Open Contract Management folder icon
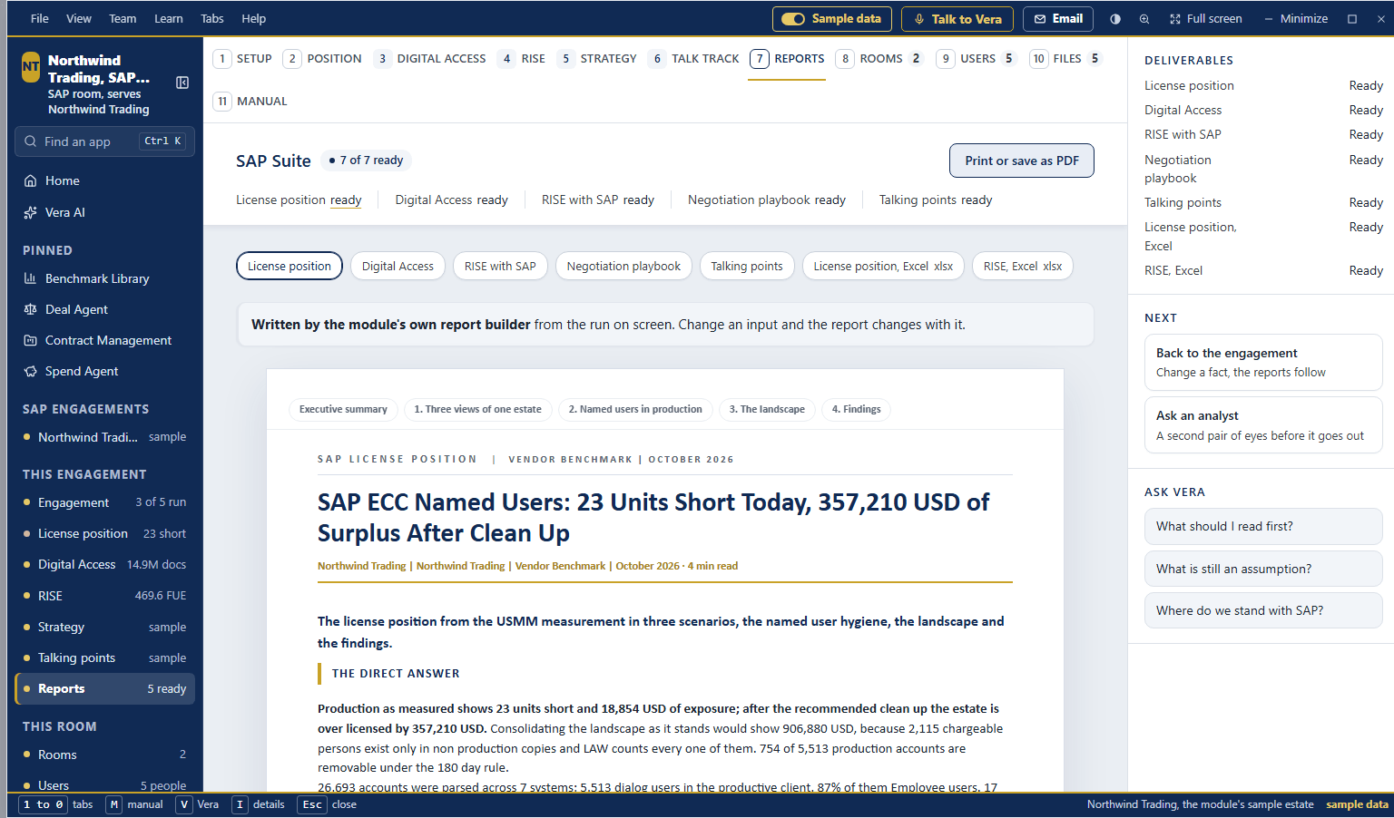Screen dimensions: 1394x818 (x=31, y=340)
